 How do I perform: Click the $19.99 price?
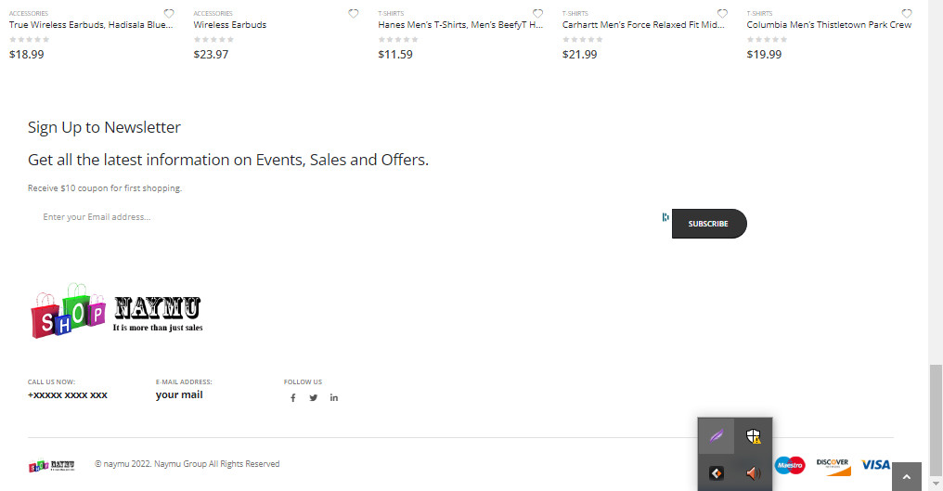(765, 54)
